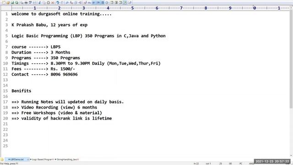Image resolution: width=293 pixels, height=165 pixels.
Task: Click 'For Help, press F1' status text
Action: tap(9, 164)
